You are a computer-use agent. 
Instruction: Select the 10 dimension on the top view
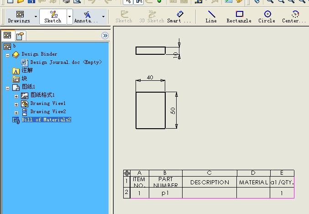pyautogui.click(x=175, y=55)
